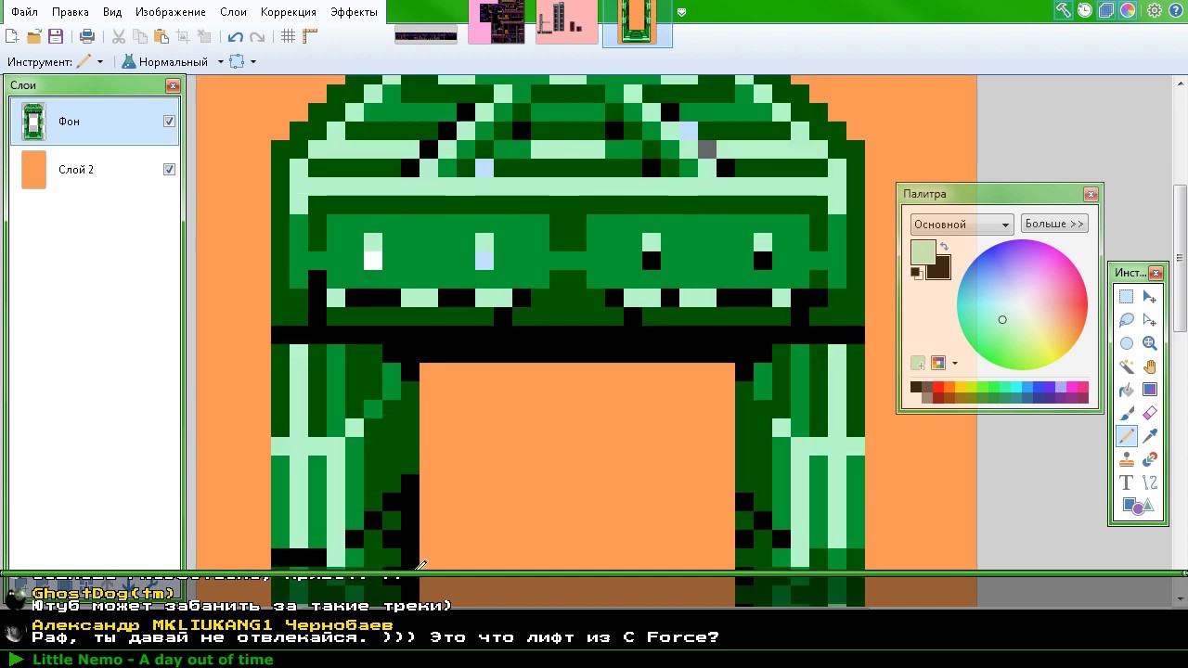Pick a color on the color wheel
This screenshot has height=668, width=1188.
point(1022,304)
